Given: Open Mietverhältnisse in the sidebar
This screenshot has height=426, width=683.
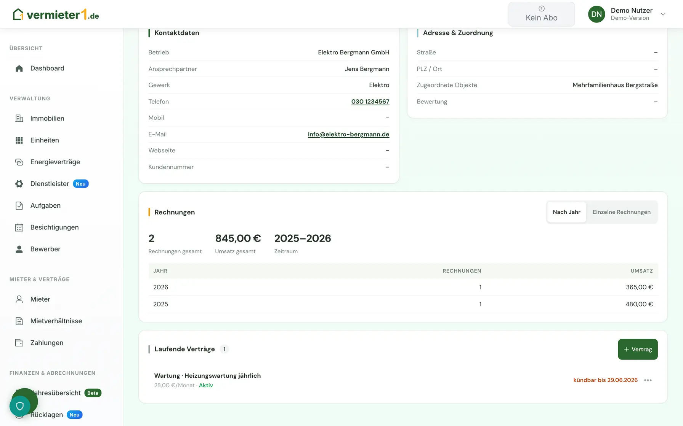Looking at the screenshot, I should (56, 321).
